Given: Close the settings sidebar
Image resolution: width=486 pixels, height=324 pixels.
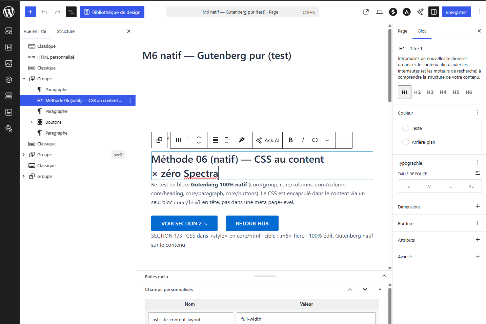Looking at the screenshot, I should [479, 31].
